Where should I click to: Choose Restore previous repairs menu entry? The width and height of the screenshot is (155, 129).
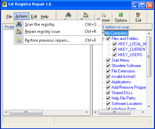click(58, 40)
